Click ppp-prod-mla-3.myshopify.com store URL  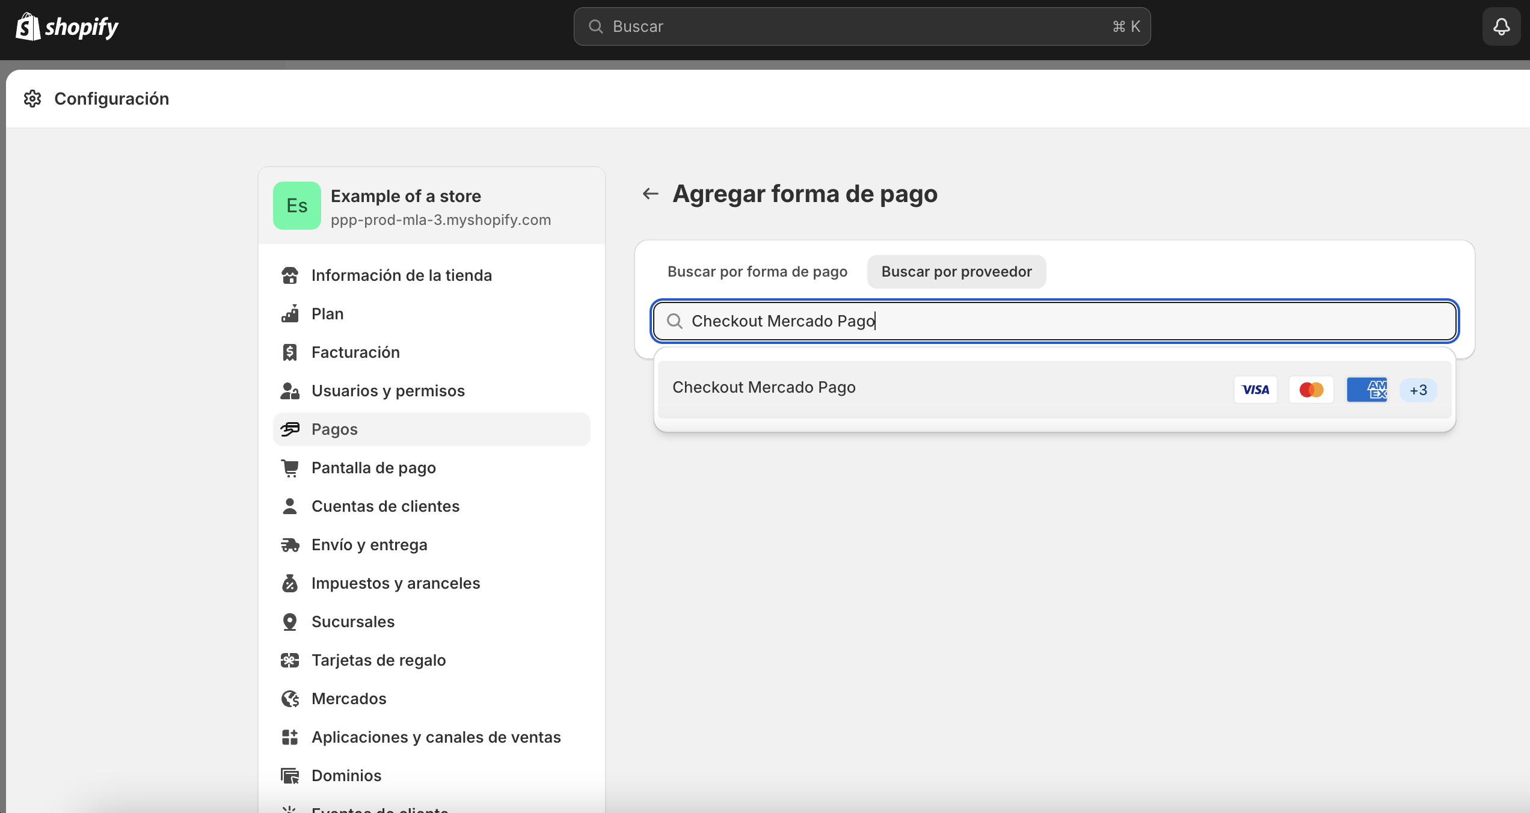click(x=441, y=220)
